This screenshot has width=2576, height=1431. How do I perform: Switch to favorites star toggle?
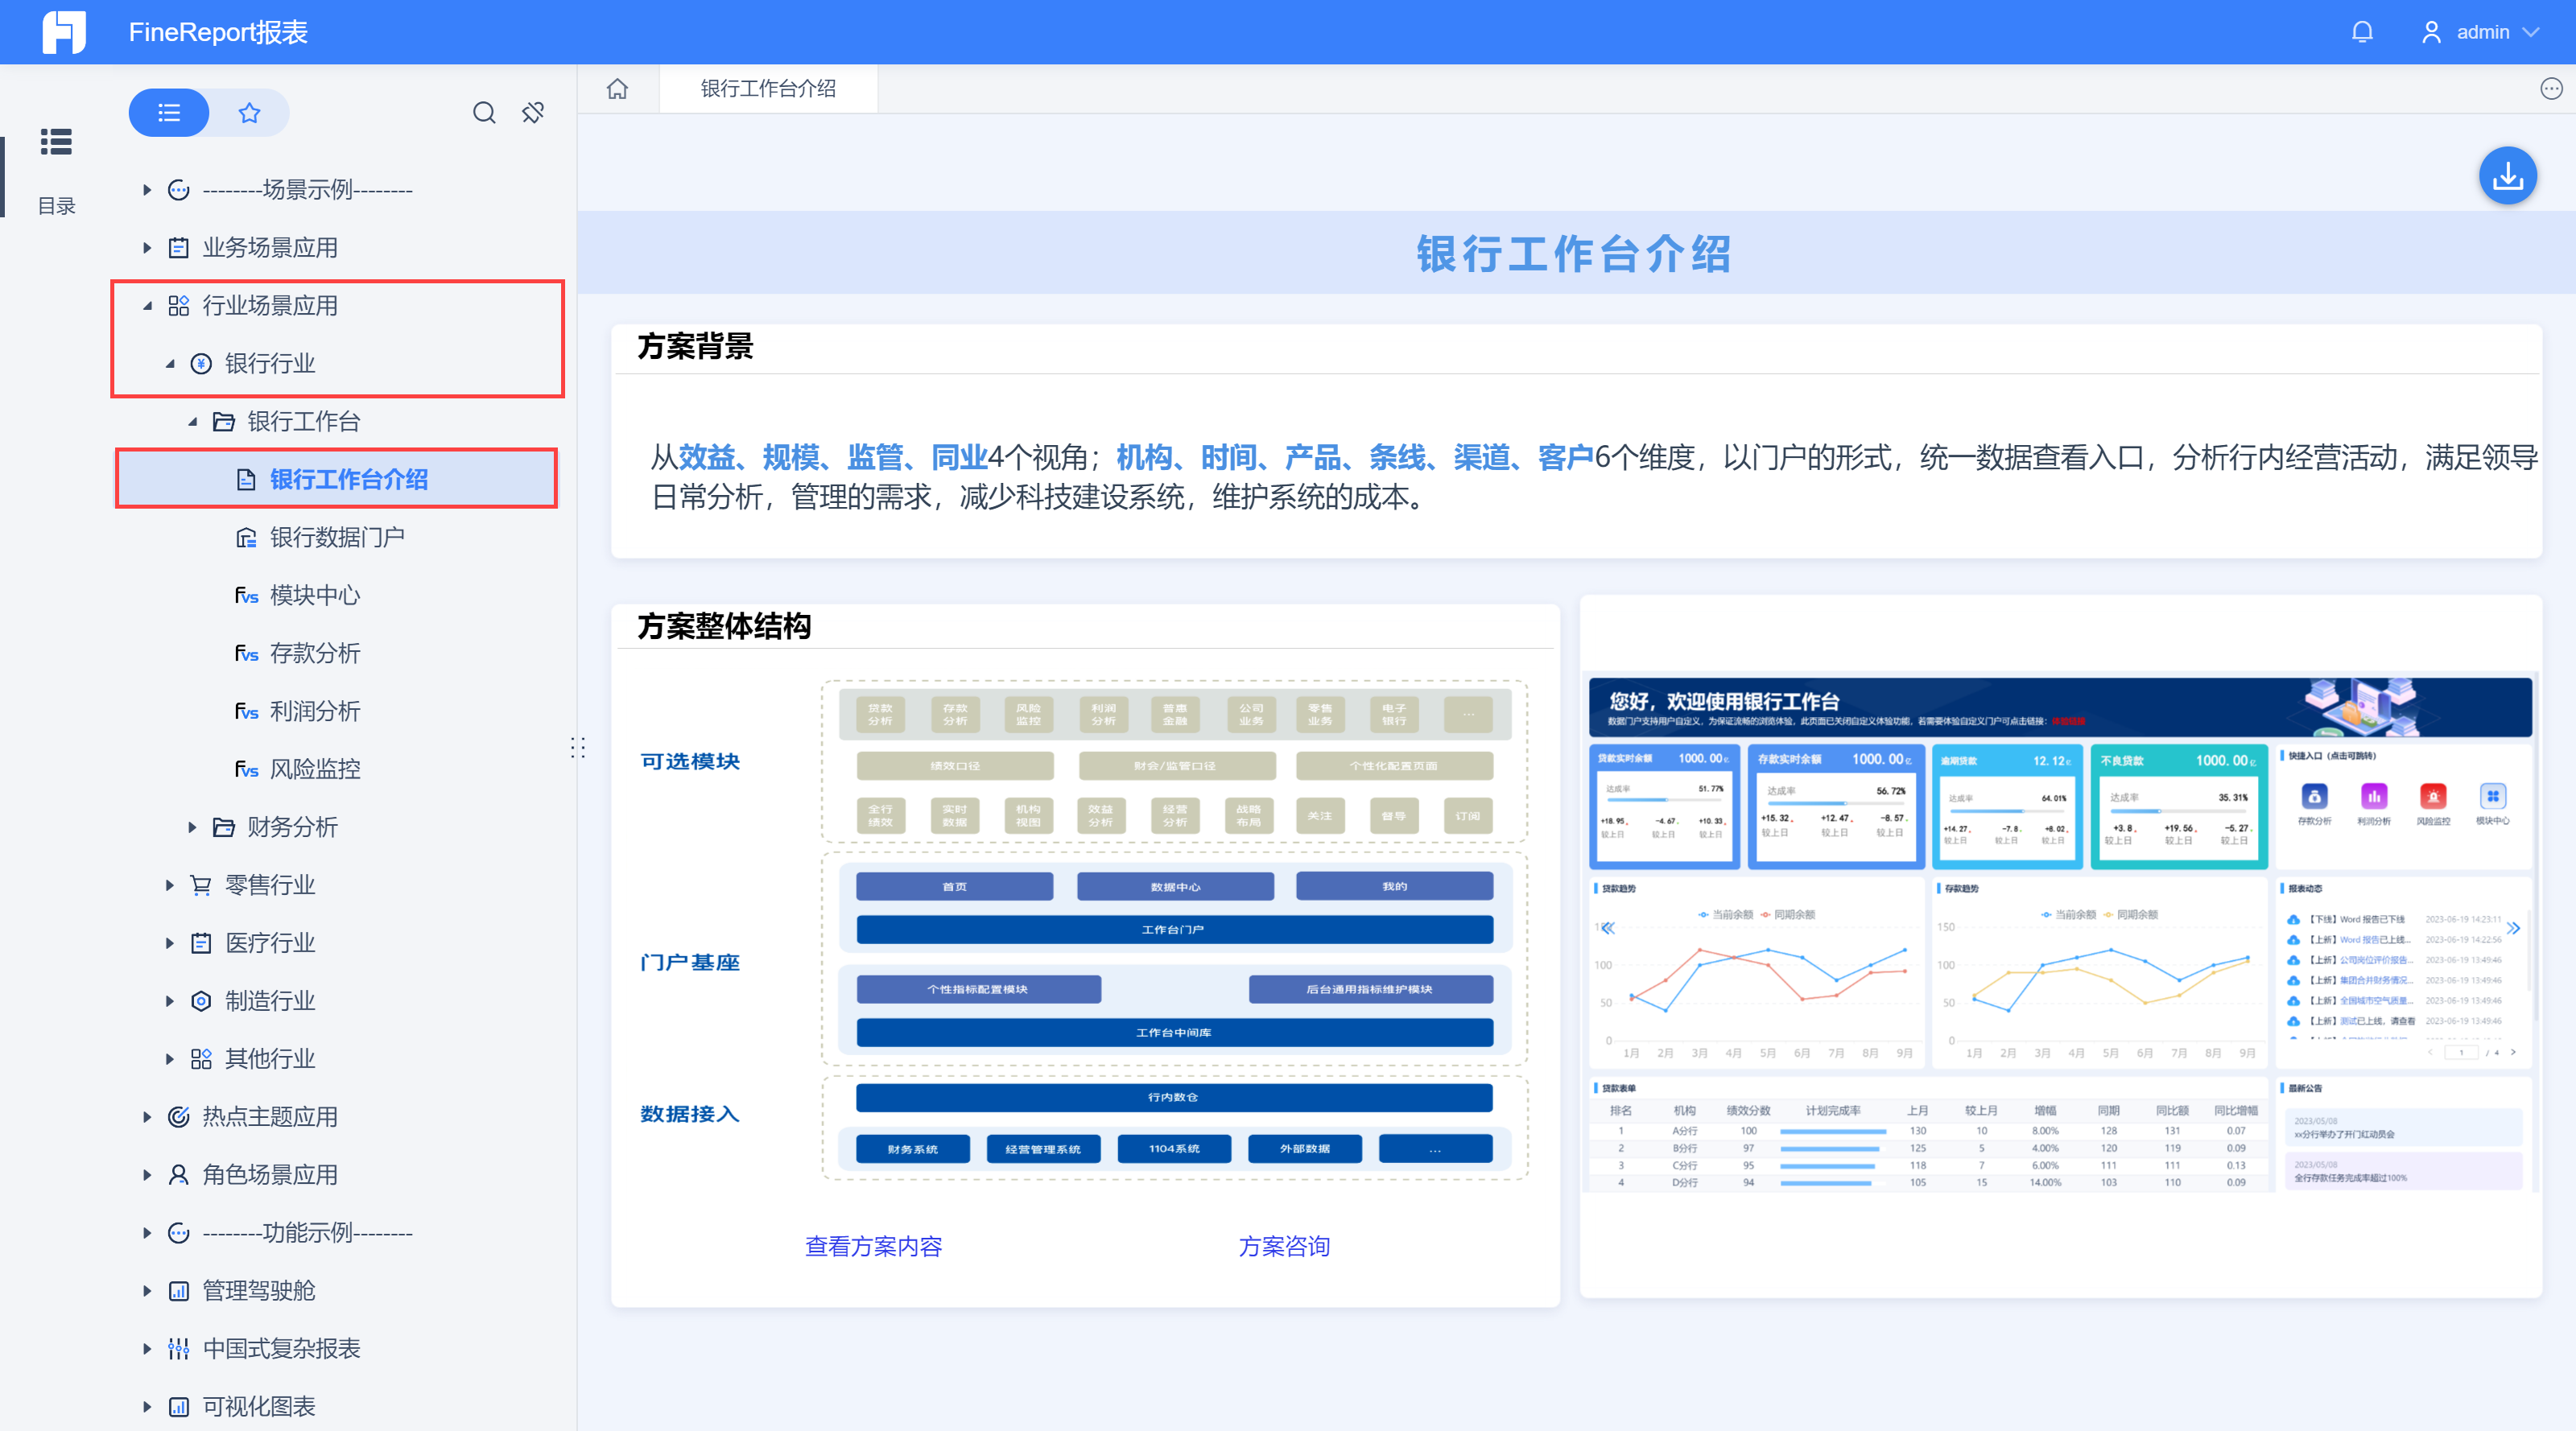pos(249,113)
